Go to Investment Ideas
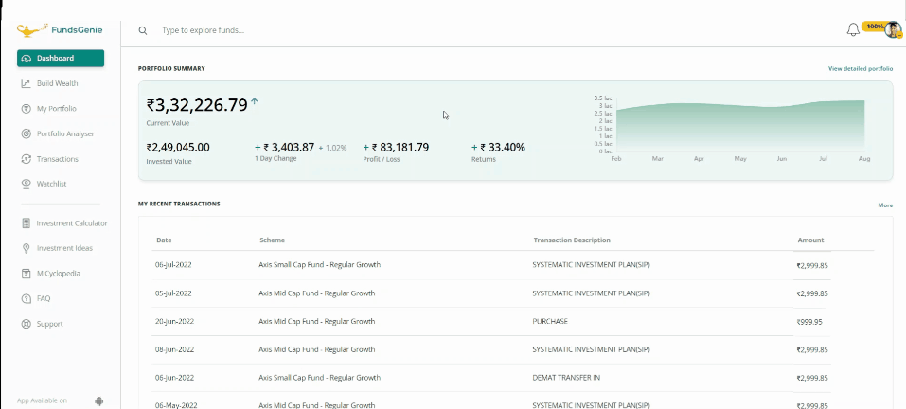The image size is (906, 409). (64, 248)
